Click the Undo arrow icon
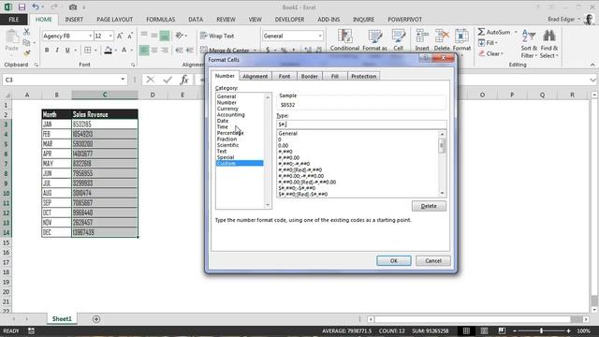This screenshot has width=599, height=337. [36, 7]
